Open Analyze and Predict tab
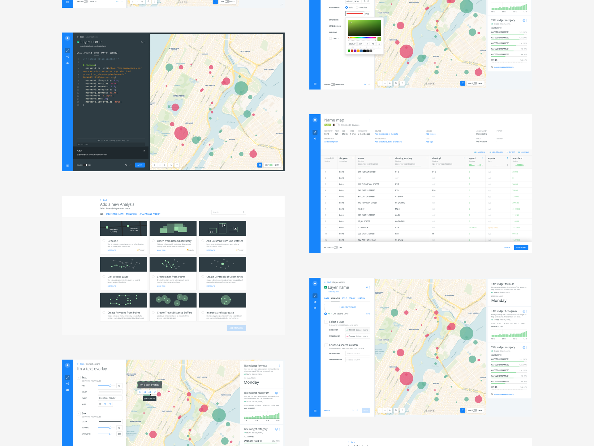The image size is (594, 446). (150, 214)
